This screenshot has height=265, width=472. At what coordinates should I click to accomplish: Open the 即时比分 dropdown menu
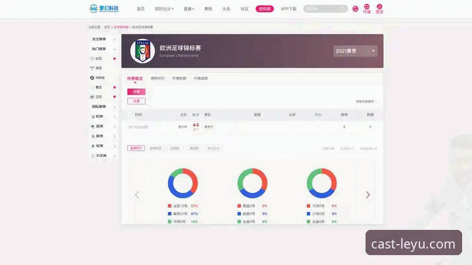(x=164, y=9)
